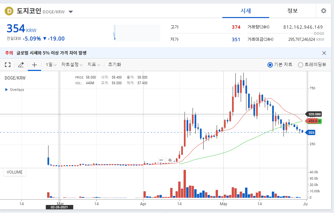Zoom in with the chart plus button

coord(170,160)
